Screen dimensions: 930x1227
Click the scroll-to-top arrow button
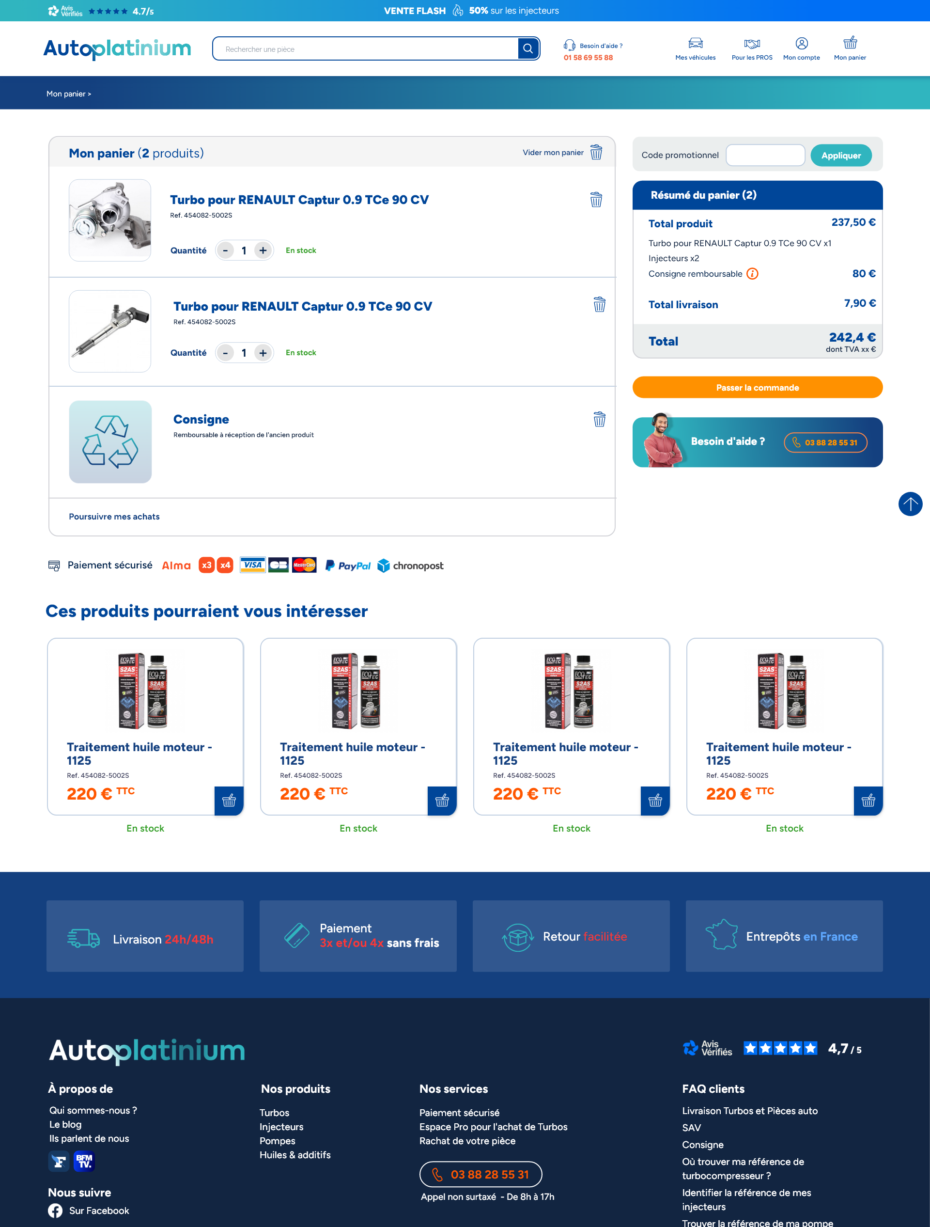(910, 503)
